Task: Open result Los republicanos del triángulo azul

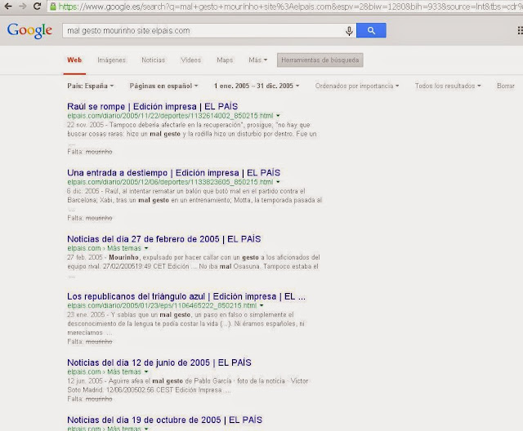Action: (x=186, y=296)
